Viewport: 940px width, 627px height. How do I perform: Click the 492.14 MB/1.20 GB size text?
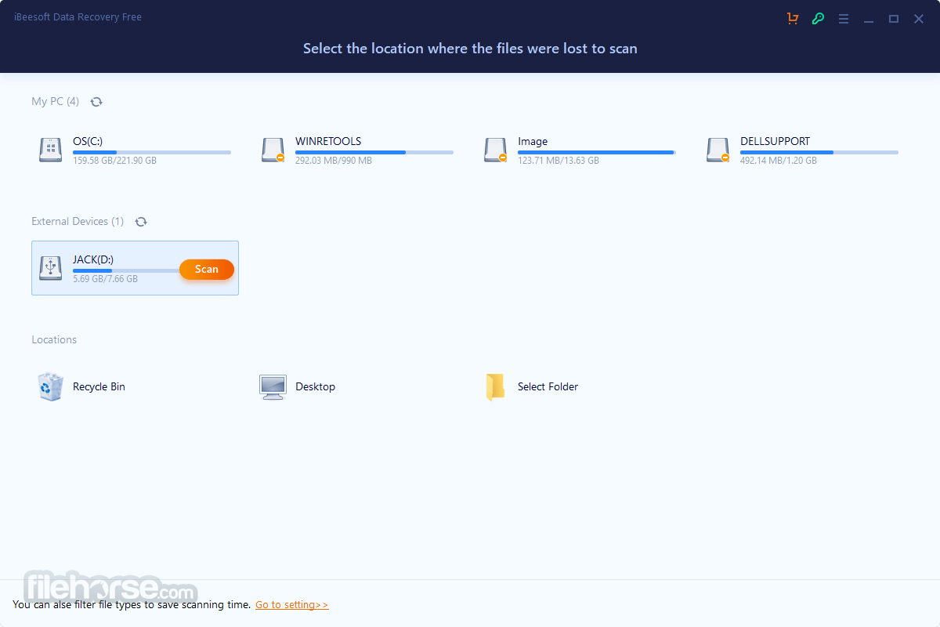click(x=779, y=161)
